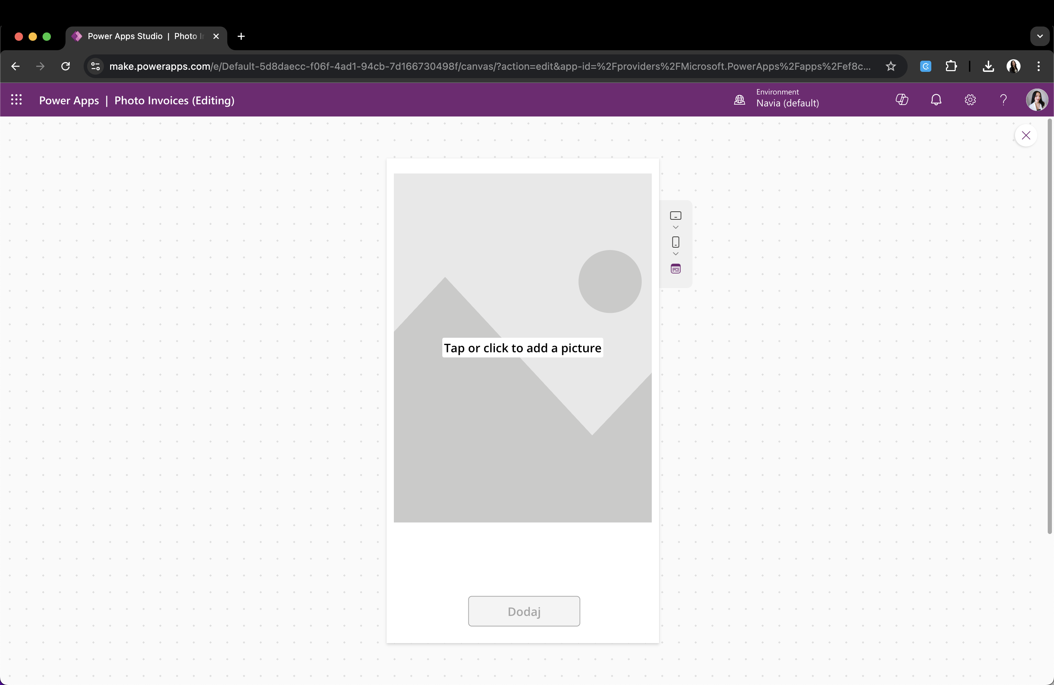Select the phone device preview icon
The image size is (1054, 685).
coord(675,242)
